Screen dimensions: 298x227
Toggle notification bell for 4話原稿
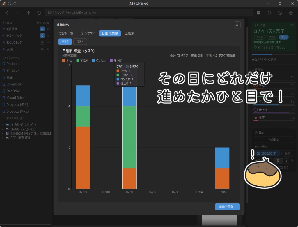click(x=42, y=29)
